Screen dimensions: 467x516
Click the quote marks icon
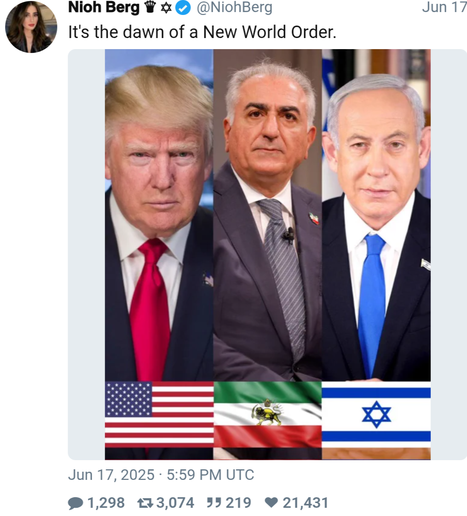coord(213,502)
